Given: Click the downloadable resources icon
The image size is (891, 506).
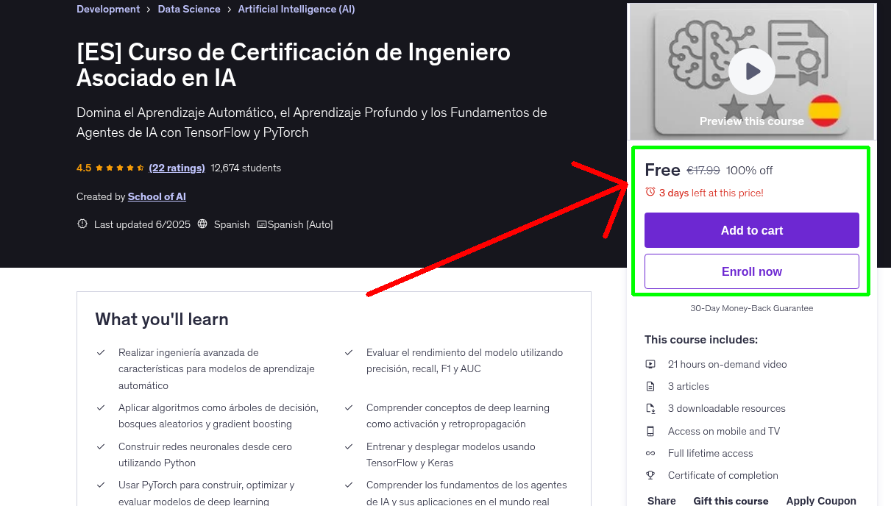Looking at the screenshot, I should 650,408.
